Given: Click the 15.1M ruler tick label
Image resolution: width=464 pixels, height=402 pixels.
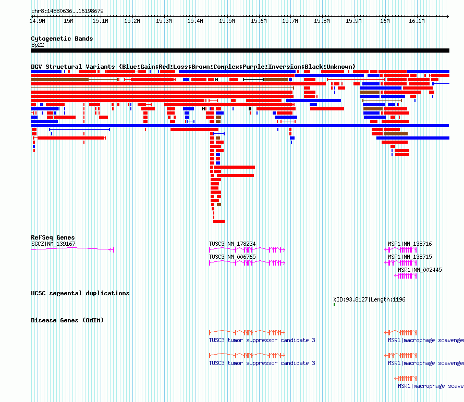Looking at the screenshot, I should click(x=100, y=21).
